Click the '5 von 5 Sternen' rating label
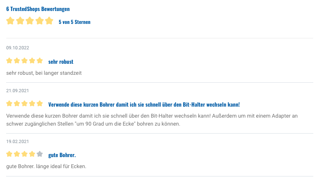The height and width of the screenshot is (181, 319). (x=75, y=22)
